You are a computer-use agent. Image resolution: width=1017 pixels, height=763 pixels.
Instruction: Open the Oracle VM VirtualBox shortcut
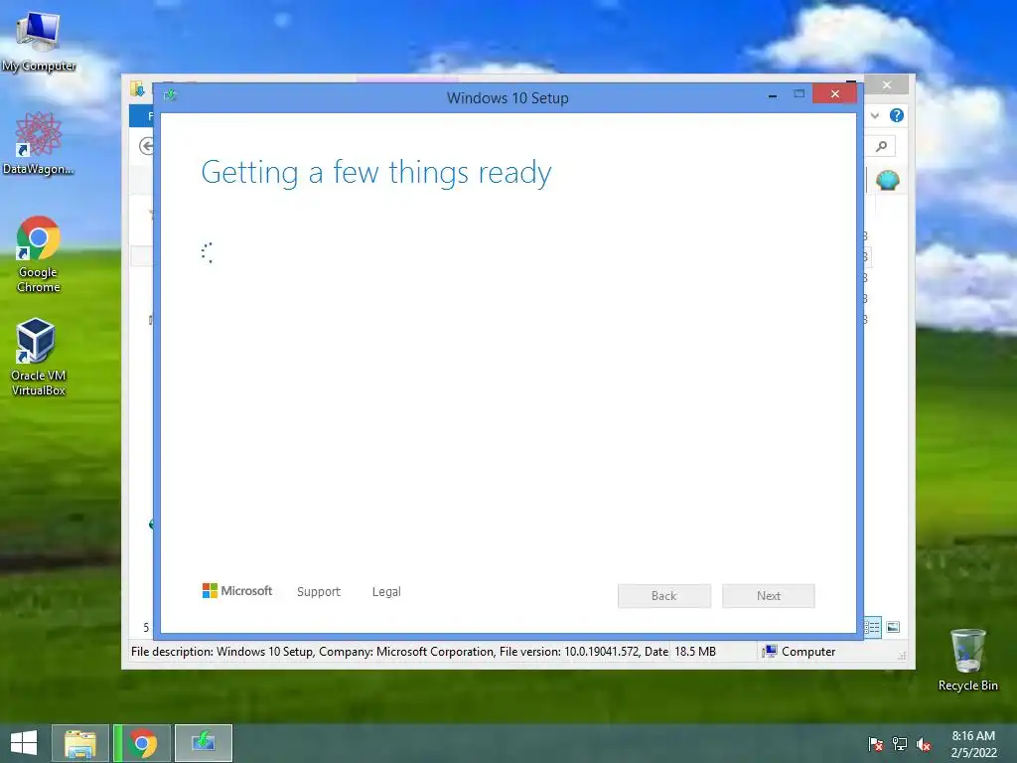click(39, 357)
